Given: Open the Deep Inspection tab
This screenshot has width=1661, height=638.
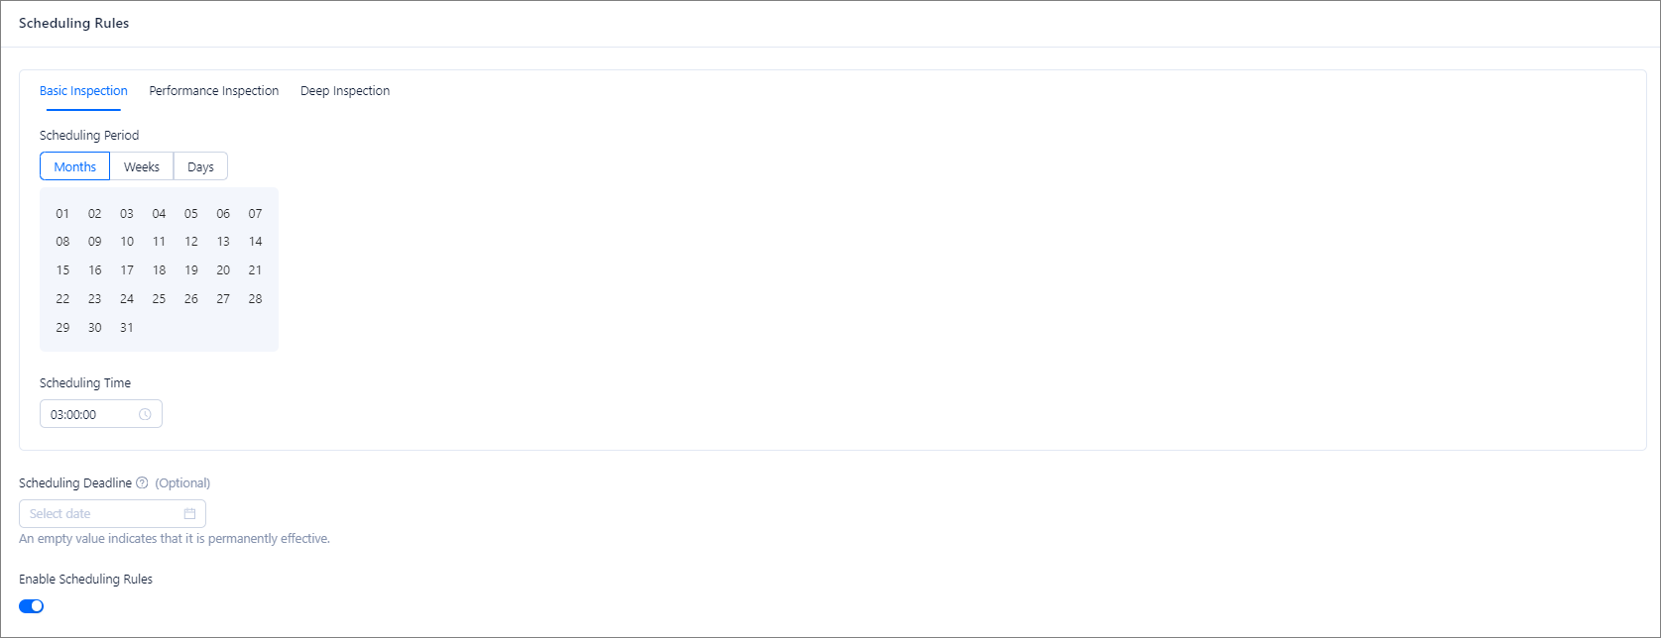Looking at the screenshot, I should (345, 91).
